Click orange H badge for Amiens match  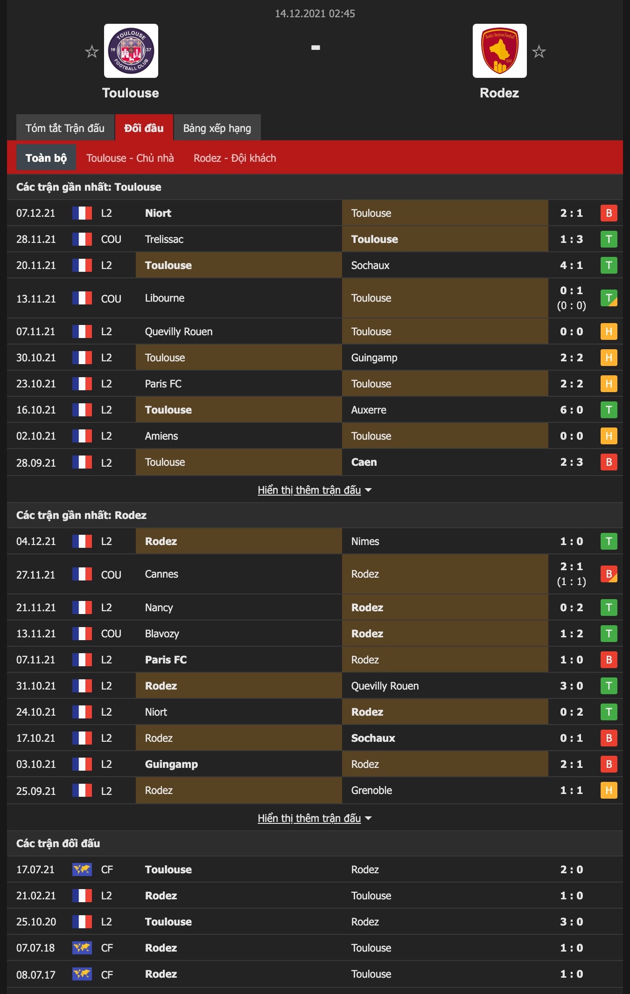tap(609, 436)
